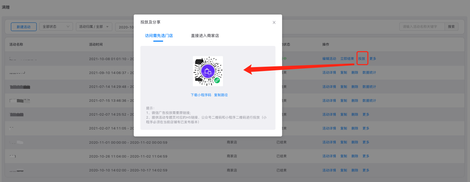The width and height of the screenshot is (470, 182).
Task: Click 删除 for the 2021-07-15 activity
Action: pos(355,100)
